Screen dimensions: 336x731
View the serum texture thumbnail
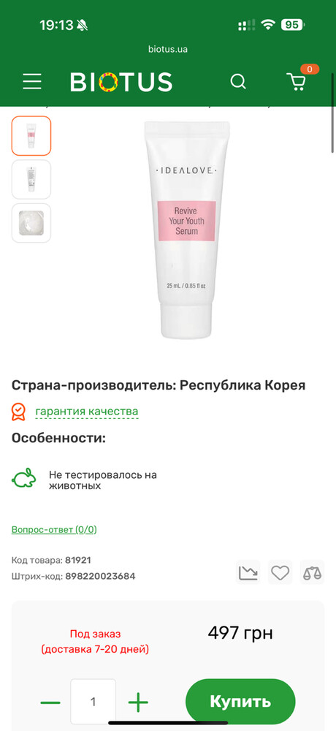point(31,223)
